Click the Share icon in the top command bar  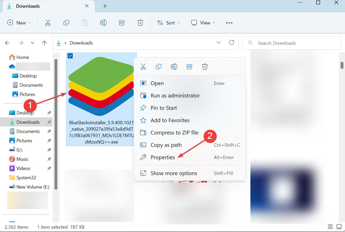pyautogui.click(x=122, y=23)
